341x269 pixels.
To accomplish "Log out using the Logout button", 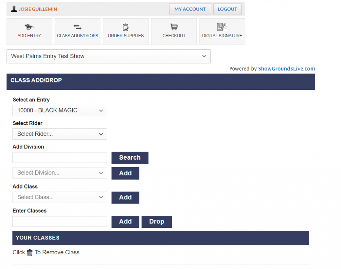I will pyautogui.click(x=227, y=9).
